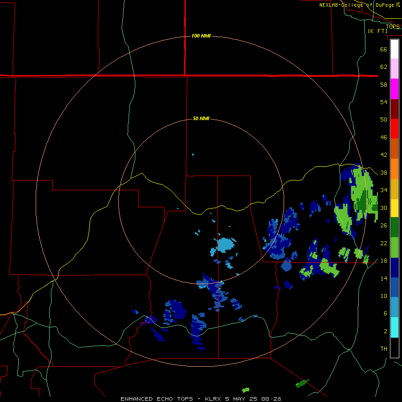The height and width of the screenshot is (402, 402).
Task: Click the legend value '10'
Action: [384, 296]
